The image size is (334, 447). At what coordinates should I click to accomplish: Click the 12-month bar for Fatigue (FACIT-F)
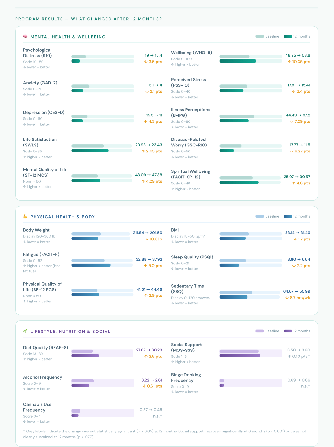click(91, 265)
